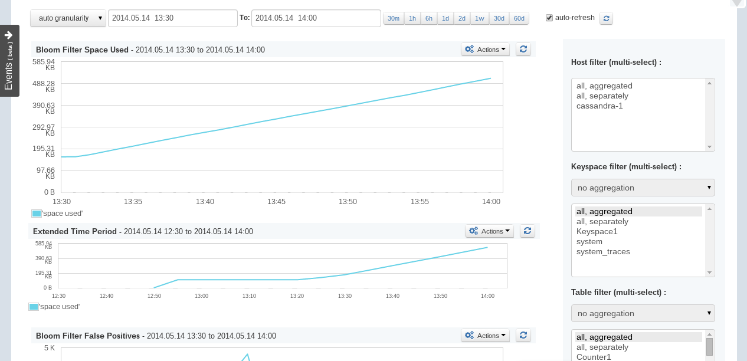Select 'all, aggregated' in Table filter
This screenshot has width=747, height=361.
639,337
